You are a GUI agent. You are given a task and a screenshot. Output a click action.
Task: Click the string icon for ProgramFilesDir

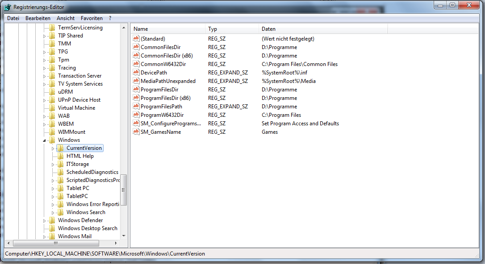tap(136, 89)
